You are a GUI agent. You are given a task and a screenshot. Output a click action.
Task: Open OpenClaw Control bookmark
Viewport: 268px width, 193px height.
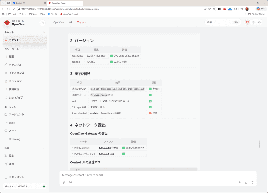click(x=69, y=14)
